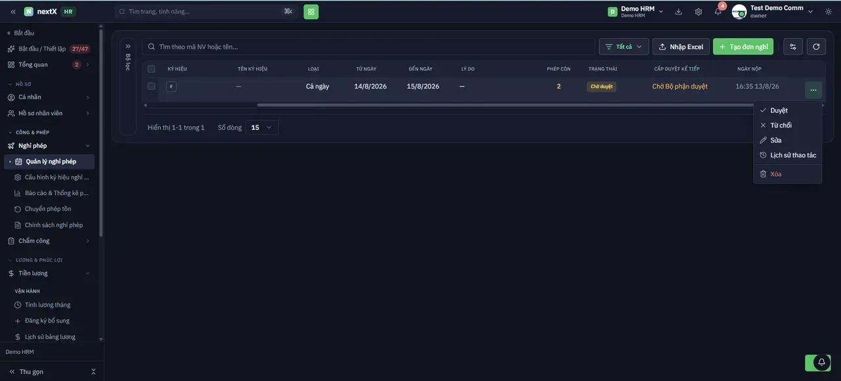Open the Demo HRM workspace dropdown
This screenshot has height=381, width=841.
click(635, 12)
